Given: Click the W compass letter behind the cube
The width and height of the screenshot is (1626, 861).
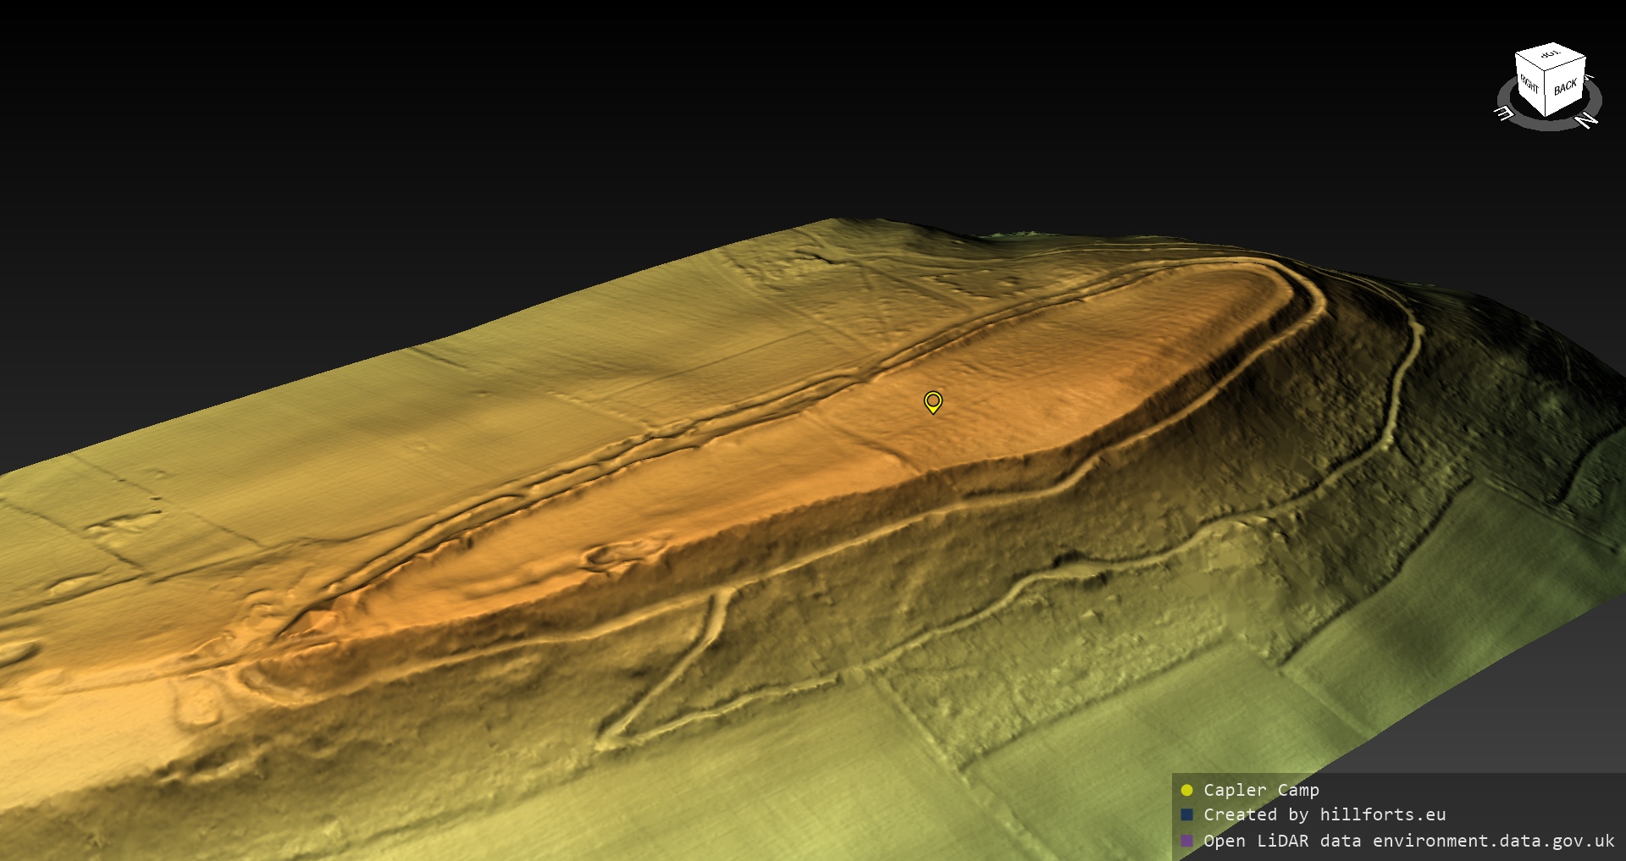Looking at the screenshot, I should 1590,78.
